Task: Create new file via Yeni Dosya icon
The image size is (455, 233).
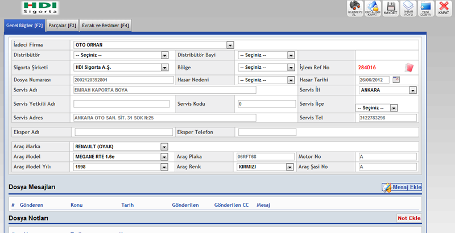Action: pyautogui.click(x=425, y=9)
